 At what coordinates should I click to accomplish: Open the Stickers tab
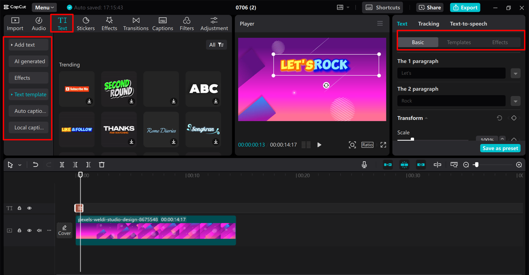tap(86, 24)
